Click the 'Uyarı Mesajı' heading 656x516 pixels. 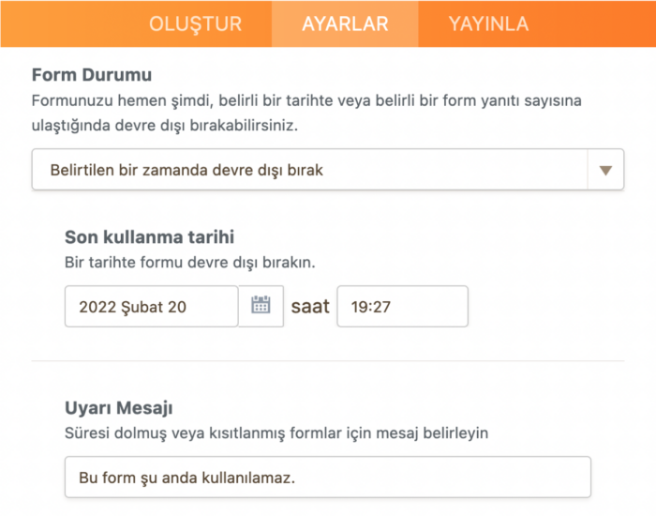[x=118, y=408]
